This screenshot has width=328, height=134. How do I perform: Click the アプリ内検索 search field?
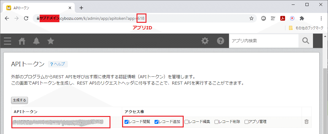click(x=264, y=41)
